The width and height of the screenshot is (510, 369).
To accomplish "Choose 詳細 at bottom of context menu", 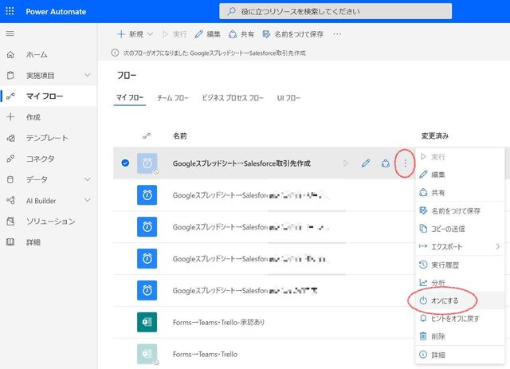I will pyautogui.click(x=460, y=355).
